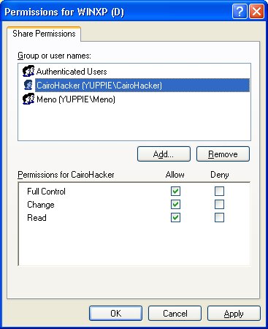Check Deny for Read permission
The image size is (268, 329).
(219, 218)
